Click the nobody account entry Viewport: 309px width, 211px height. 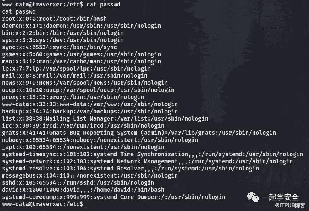100,140
